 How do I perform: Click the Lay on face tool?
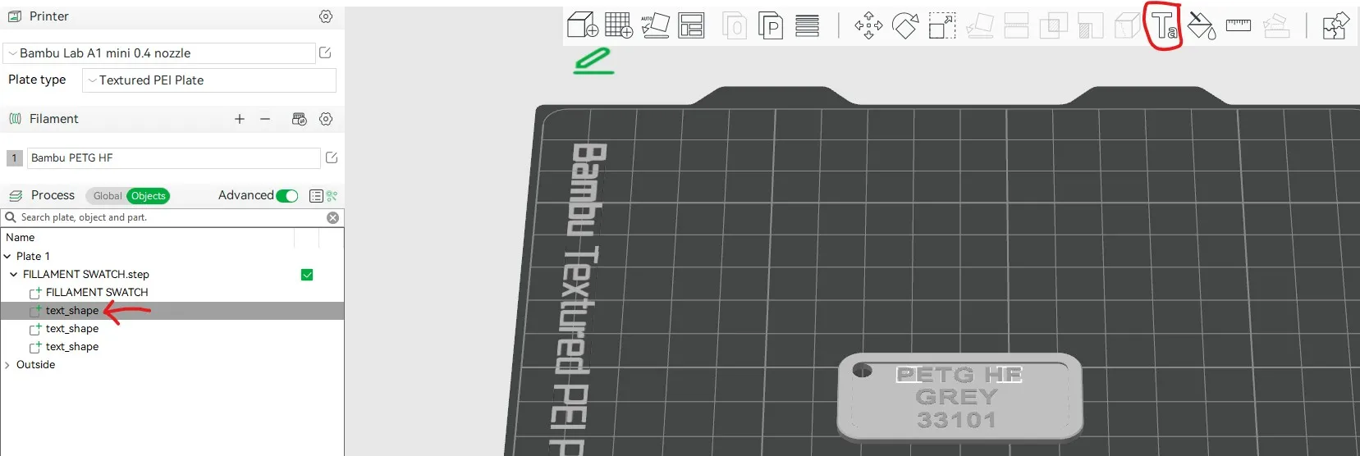(980, 25)
